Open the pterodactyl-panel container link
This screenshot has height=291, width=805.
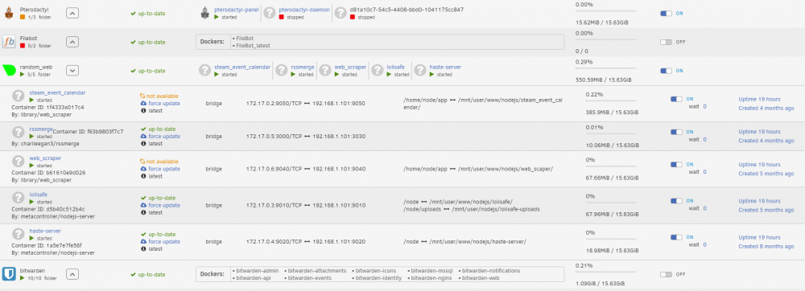[x=237, y=10]
